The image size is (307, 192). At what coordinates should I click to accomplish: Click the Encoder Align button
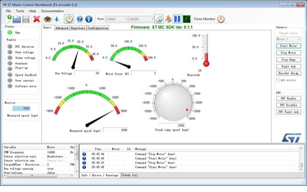(x=289, y=73)
